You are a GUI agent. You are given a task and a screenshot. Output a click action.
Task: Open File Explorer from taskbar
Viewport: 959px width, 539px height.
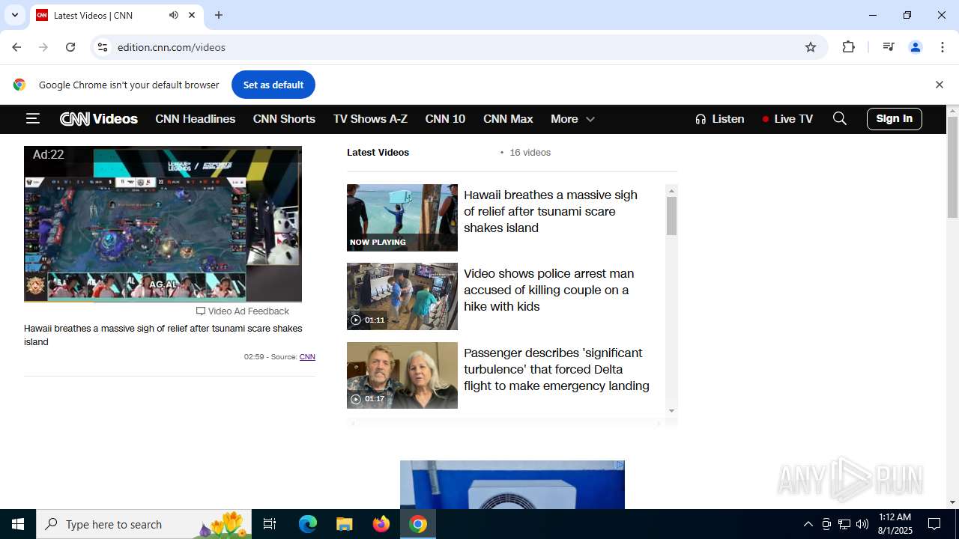(344, 524)
